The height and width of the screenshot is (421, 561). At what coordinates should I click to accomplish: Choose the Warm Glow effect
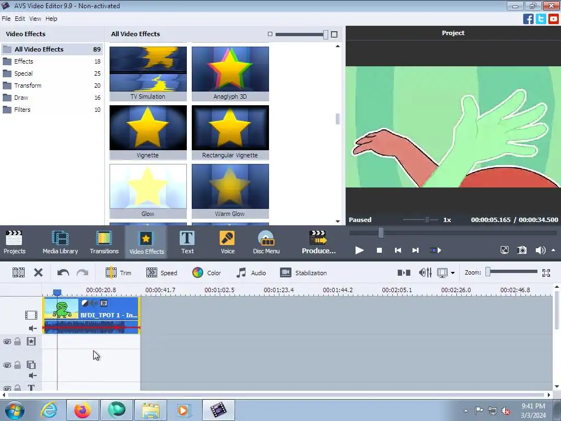pyautogui.click(x=230, y=191)
